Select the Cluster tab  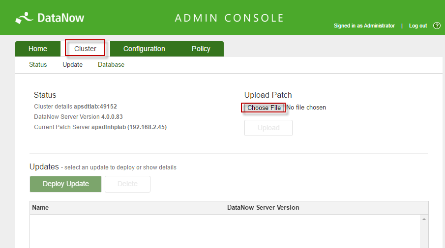[85, 49]
